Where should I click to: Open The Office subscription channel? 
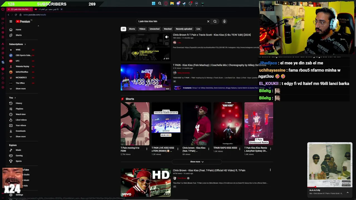[x=20, y=83]
